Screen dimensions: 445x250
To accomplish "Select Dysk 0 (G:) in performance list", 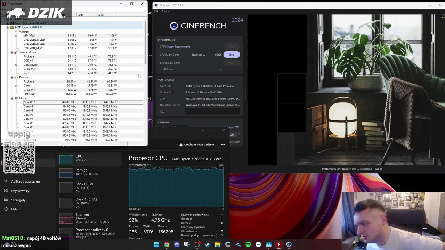I will point(90,187).
